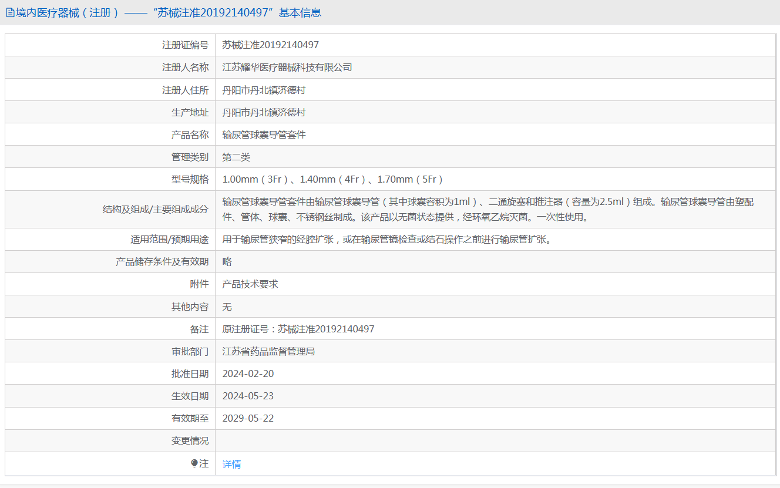This screenshot has width=780, height=488.
Task: Select the 第二类 value
Action: (236, 157)
